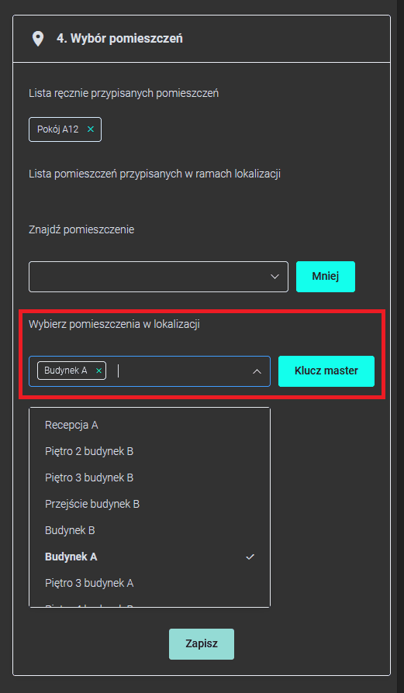
Task: Open the Znajdź pomieszczenie dropdown
Action: click(x=158, y=277)
